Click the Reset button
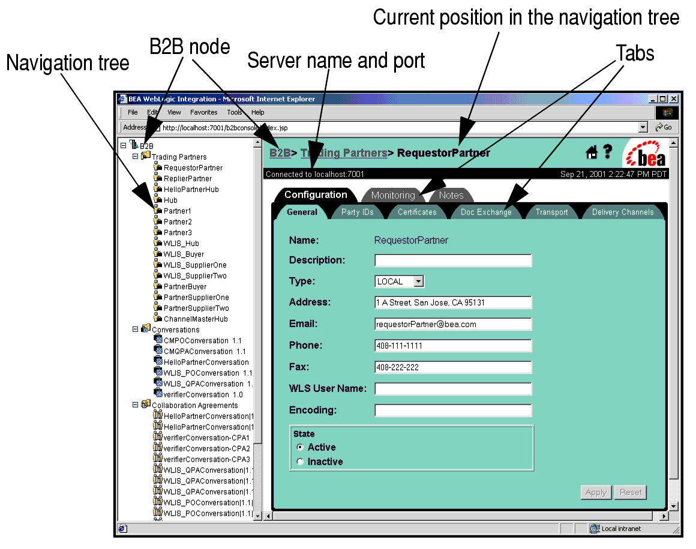This screenshot has width=696, height=549. pos(631,492)
